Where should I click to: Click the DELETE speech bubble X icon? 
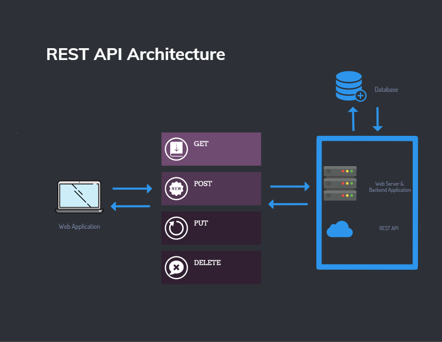176,267
